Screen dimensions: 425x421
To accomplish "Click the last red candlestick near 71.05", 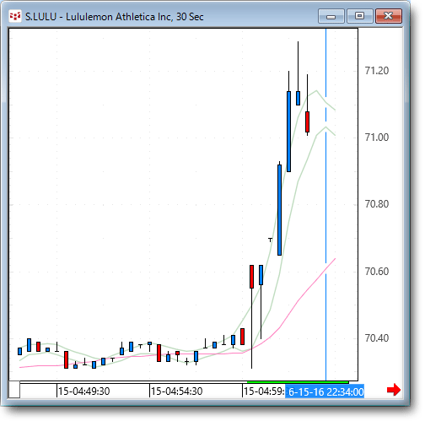I will click(307, 121).
